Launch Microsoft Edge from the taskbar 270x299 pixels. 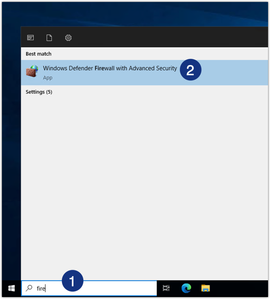pos(186,288)
